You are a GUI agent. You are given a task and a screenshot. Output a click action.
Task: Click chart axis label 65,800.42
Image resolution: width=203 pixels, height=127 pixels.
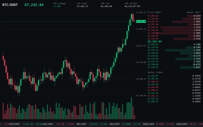pyautogui.click(x=141, y=79)
